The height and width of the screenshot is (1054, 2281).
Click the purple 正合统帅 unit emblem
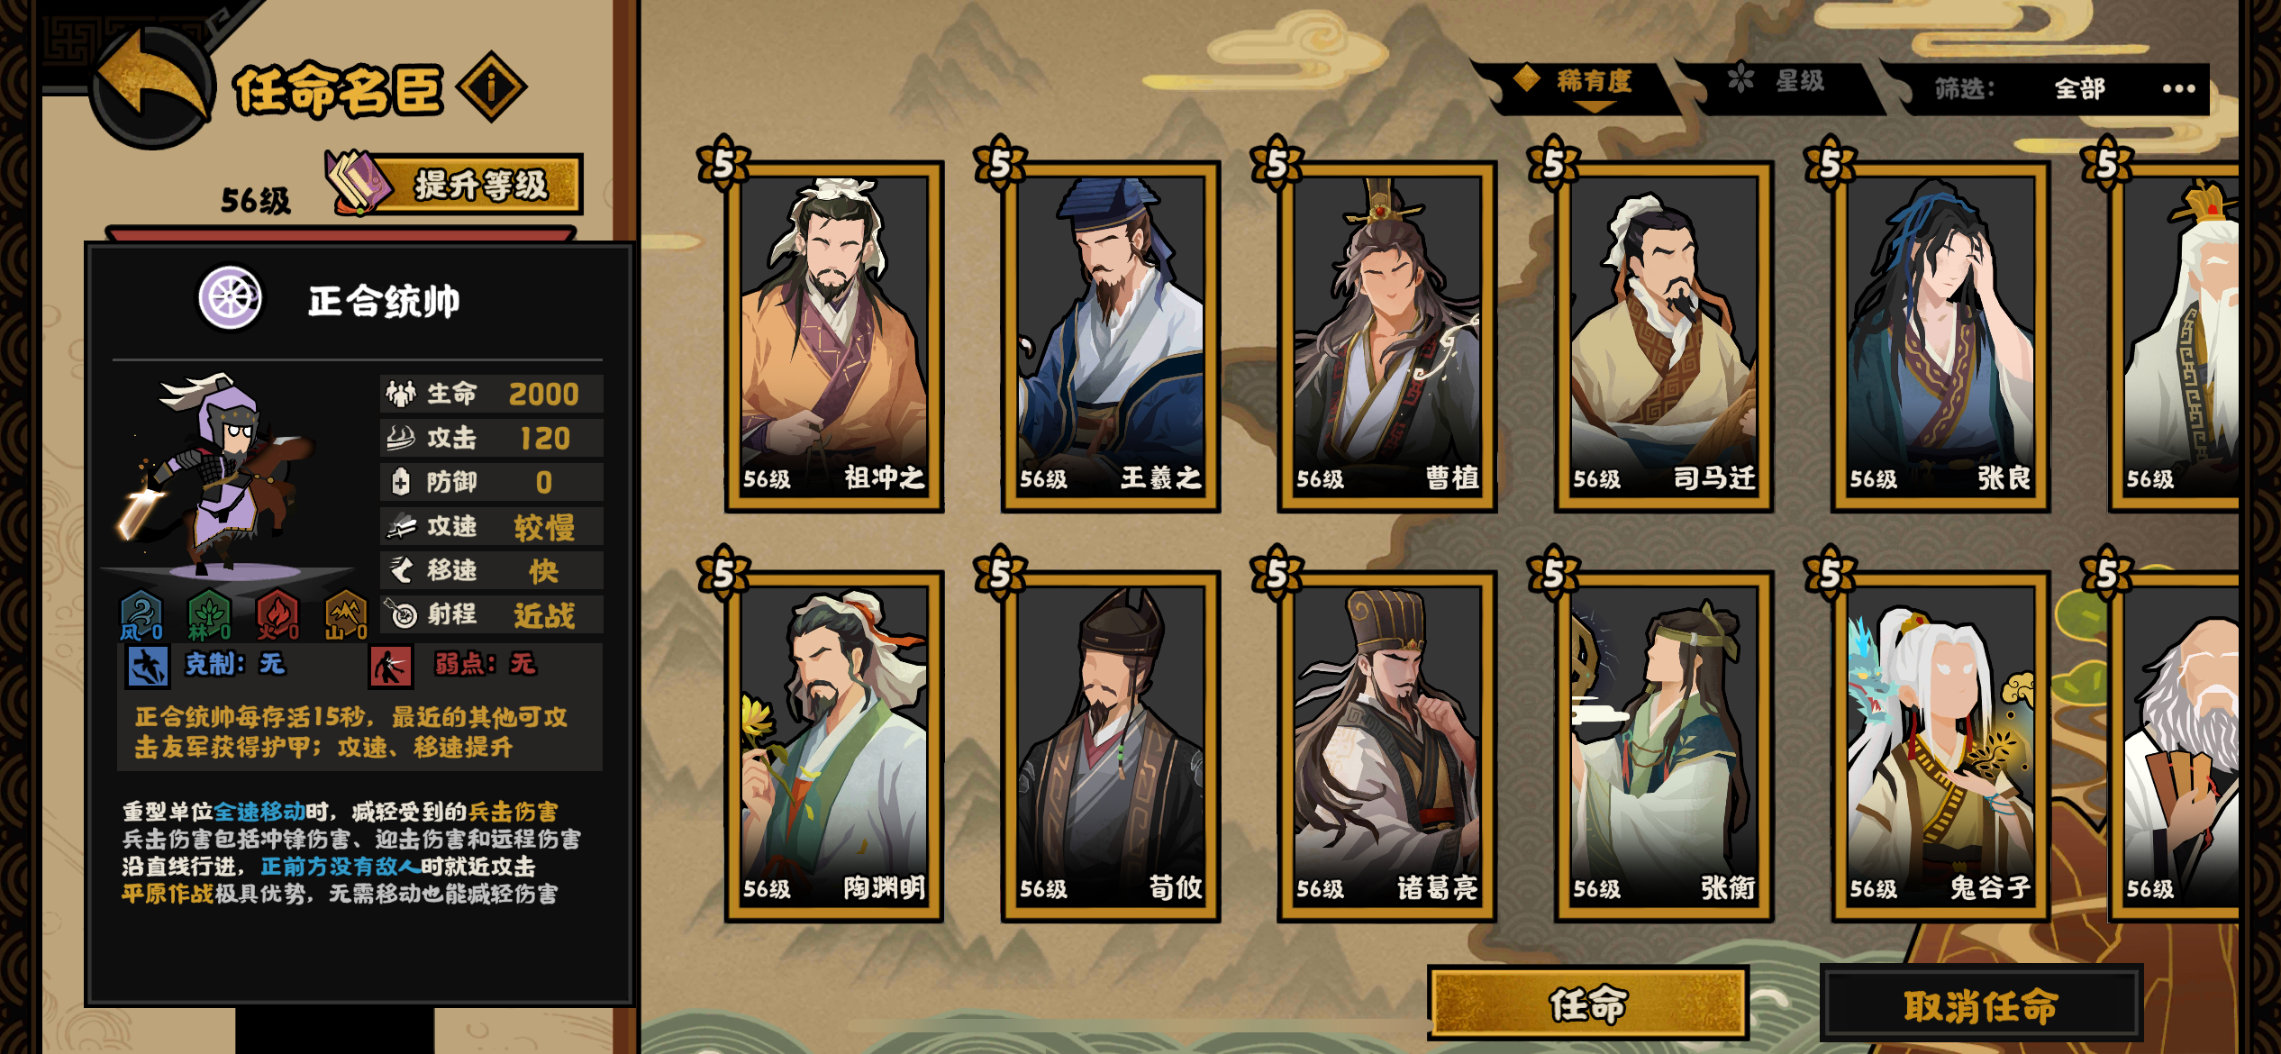231,297
